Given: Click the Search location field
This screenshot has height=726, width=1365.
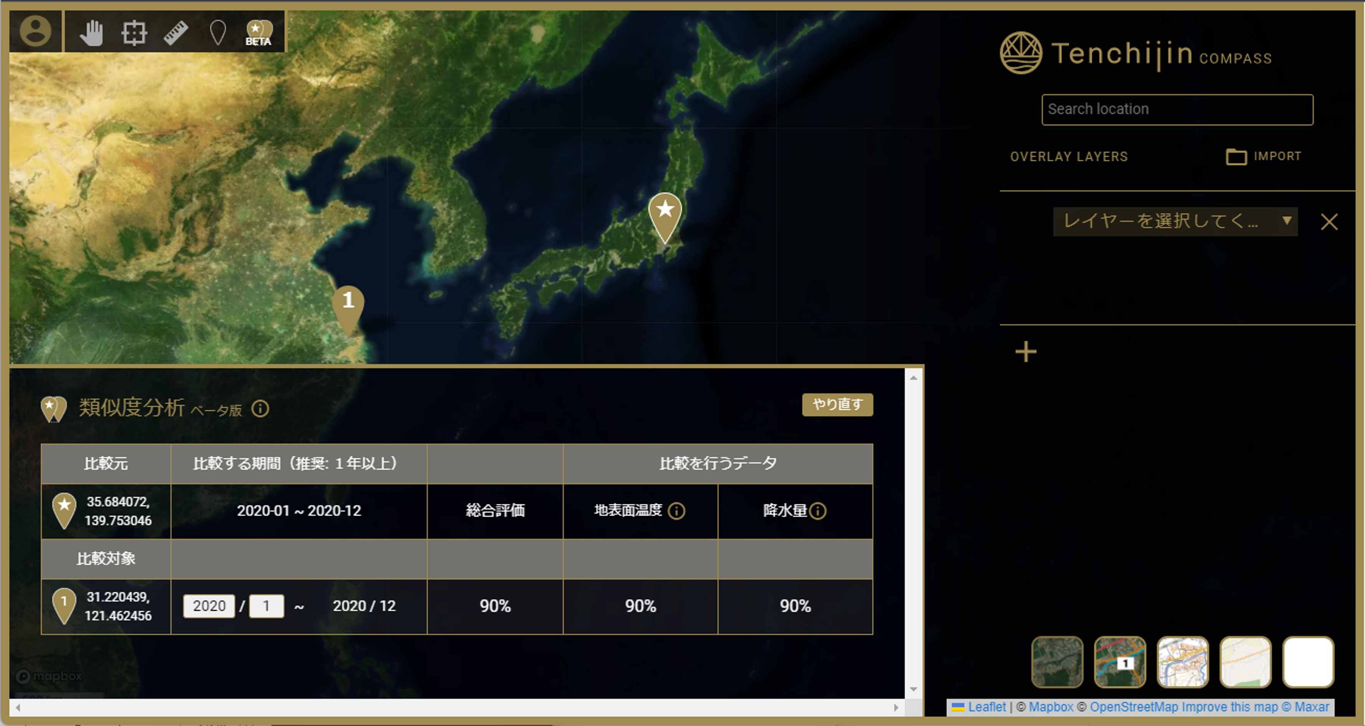Looking at the screenshot, I should [x=1177, y=110].
